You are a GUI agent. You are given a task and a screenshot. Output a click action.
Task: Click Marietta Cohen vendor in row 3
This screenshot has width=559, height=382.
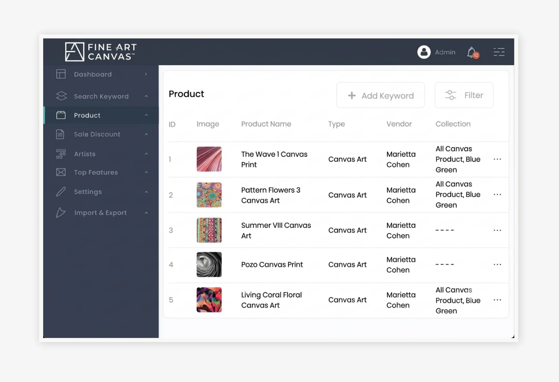(401, 230)
